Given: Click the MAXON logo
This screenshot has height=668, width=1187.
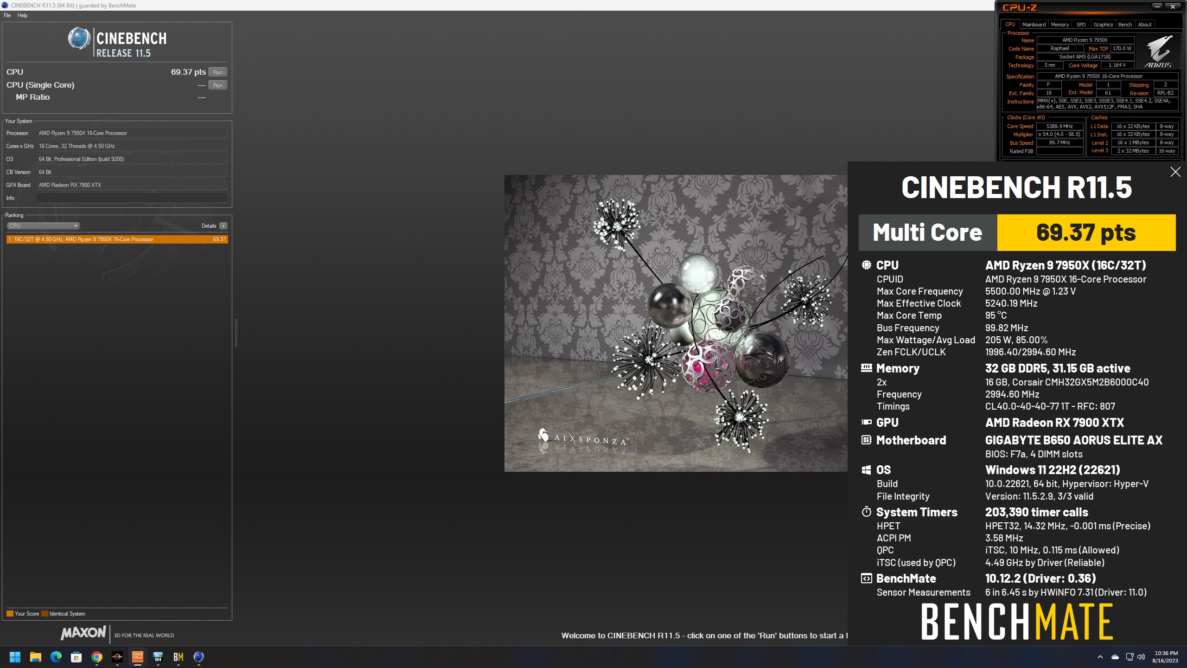Looking at the screenshot, I should click(83, 633).
